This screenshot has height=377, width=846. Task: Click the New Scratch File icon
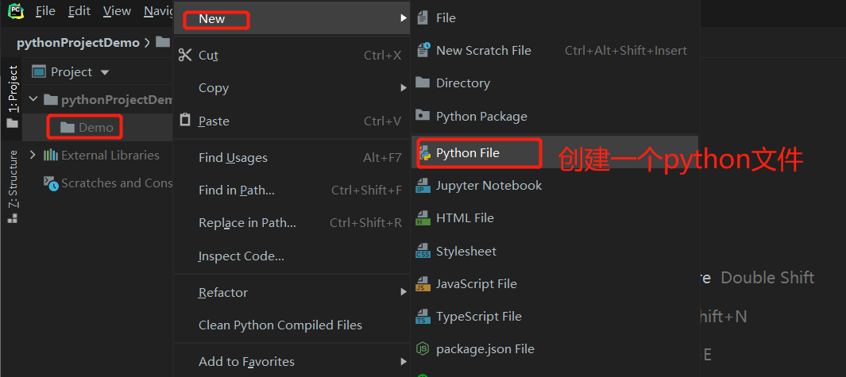click(x=423, y=50)
